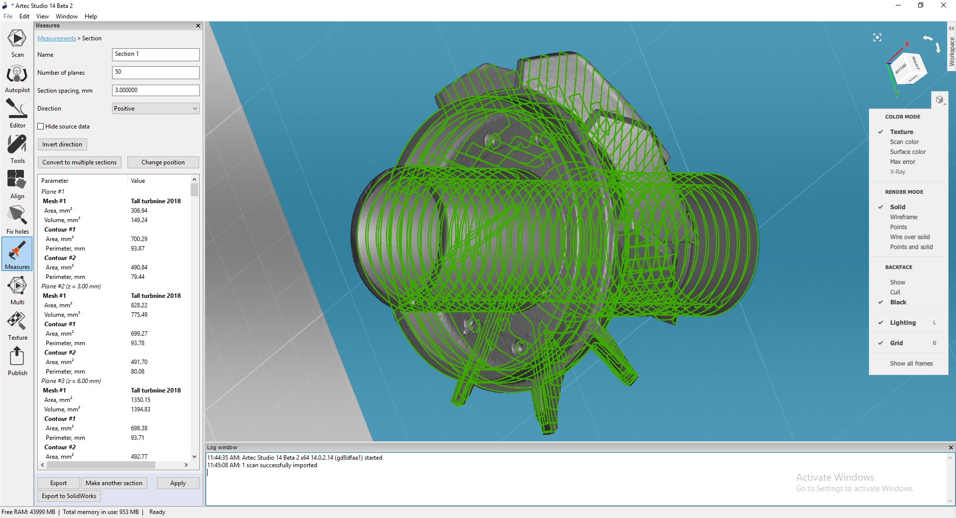Click the Section spacing input field

(x=155, y=91)
